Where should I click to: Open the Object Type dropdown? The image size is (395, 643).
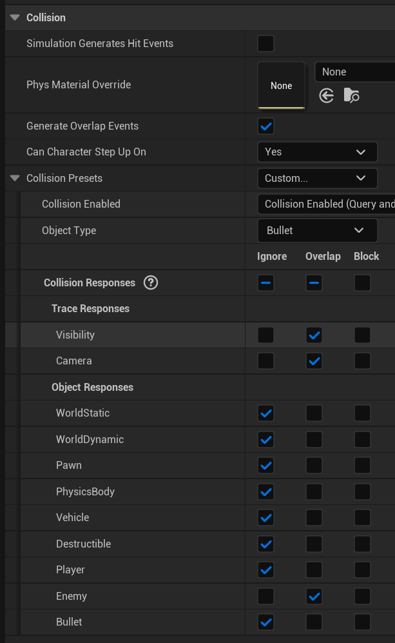click(x=317, y=230)
